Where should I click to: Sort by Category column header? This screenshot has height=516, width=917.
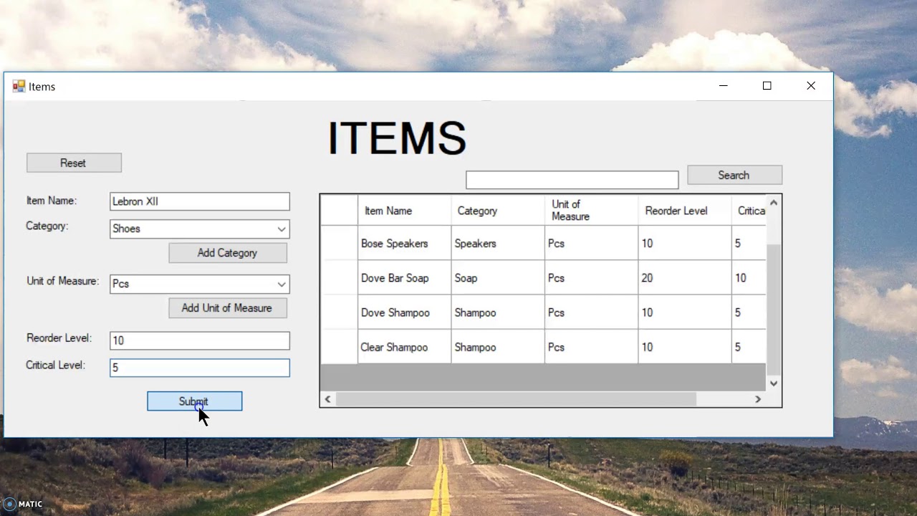[x=498, y=211]
